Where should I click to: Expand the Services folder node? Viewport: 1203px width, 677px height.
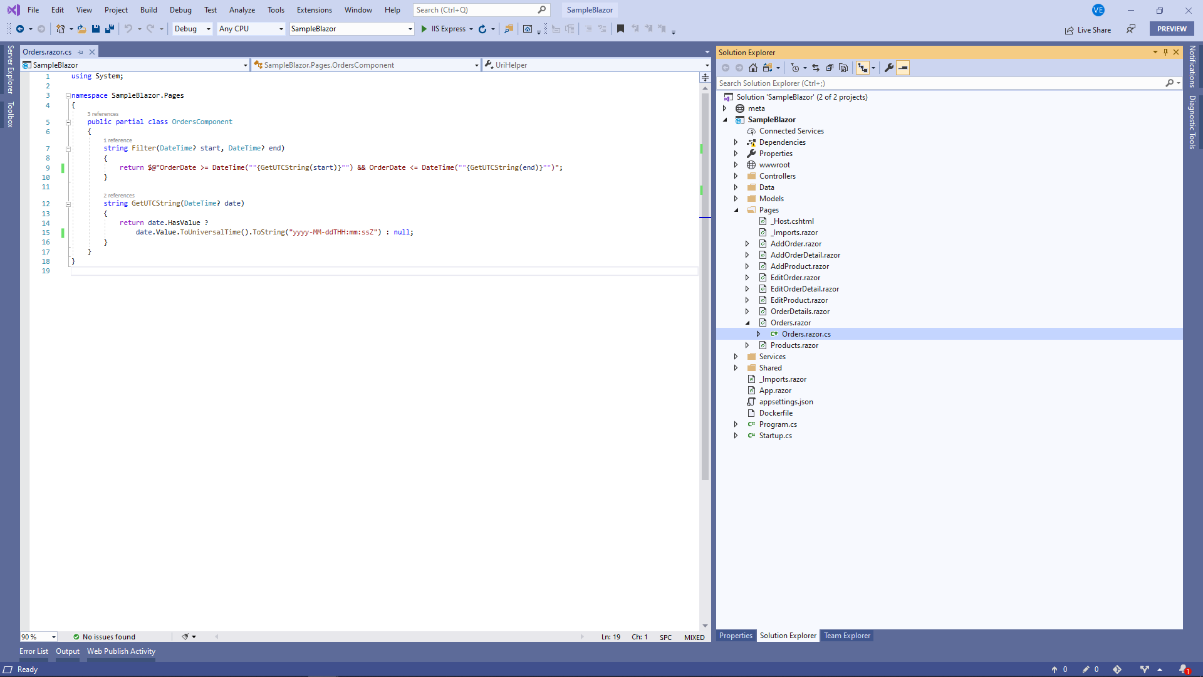[x=736, y=357]
